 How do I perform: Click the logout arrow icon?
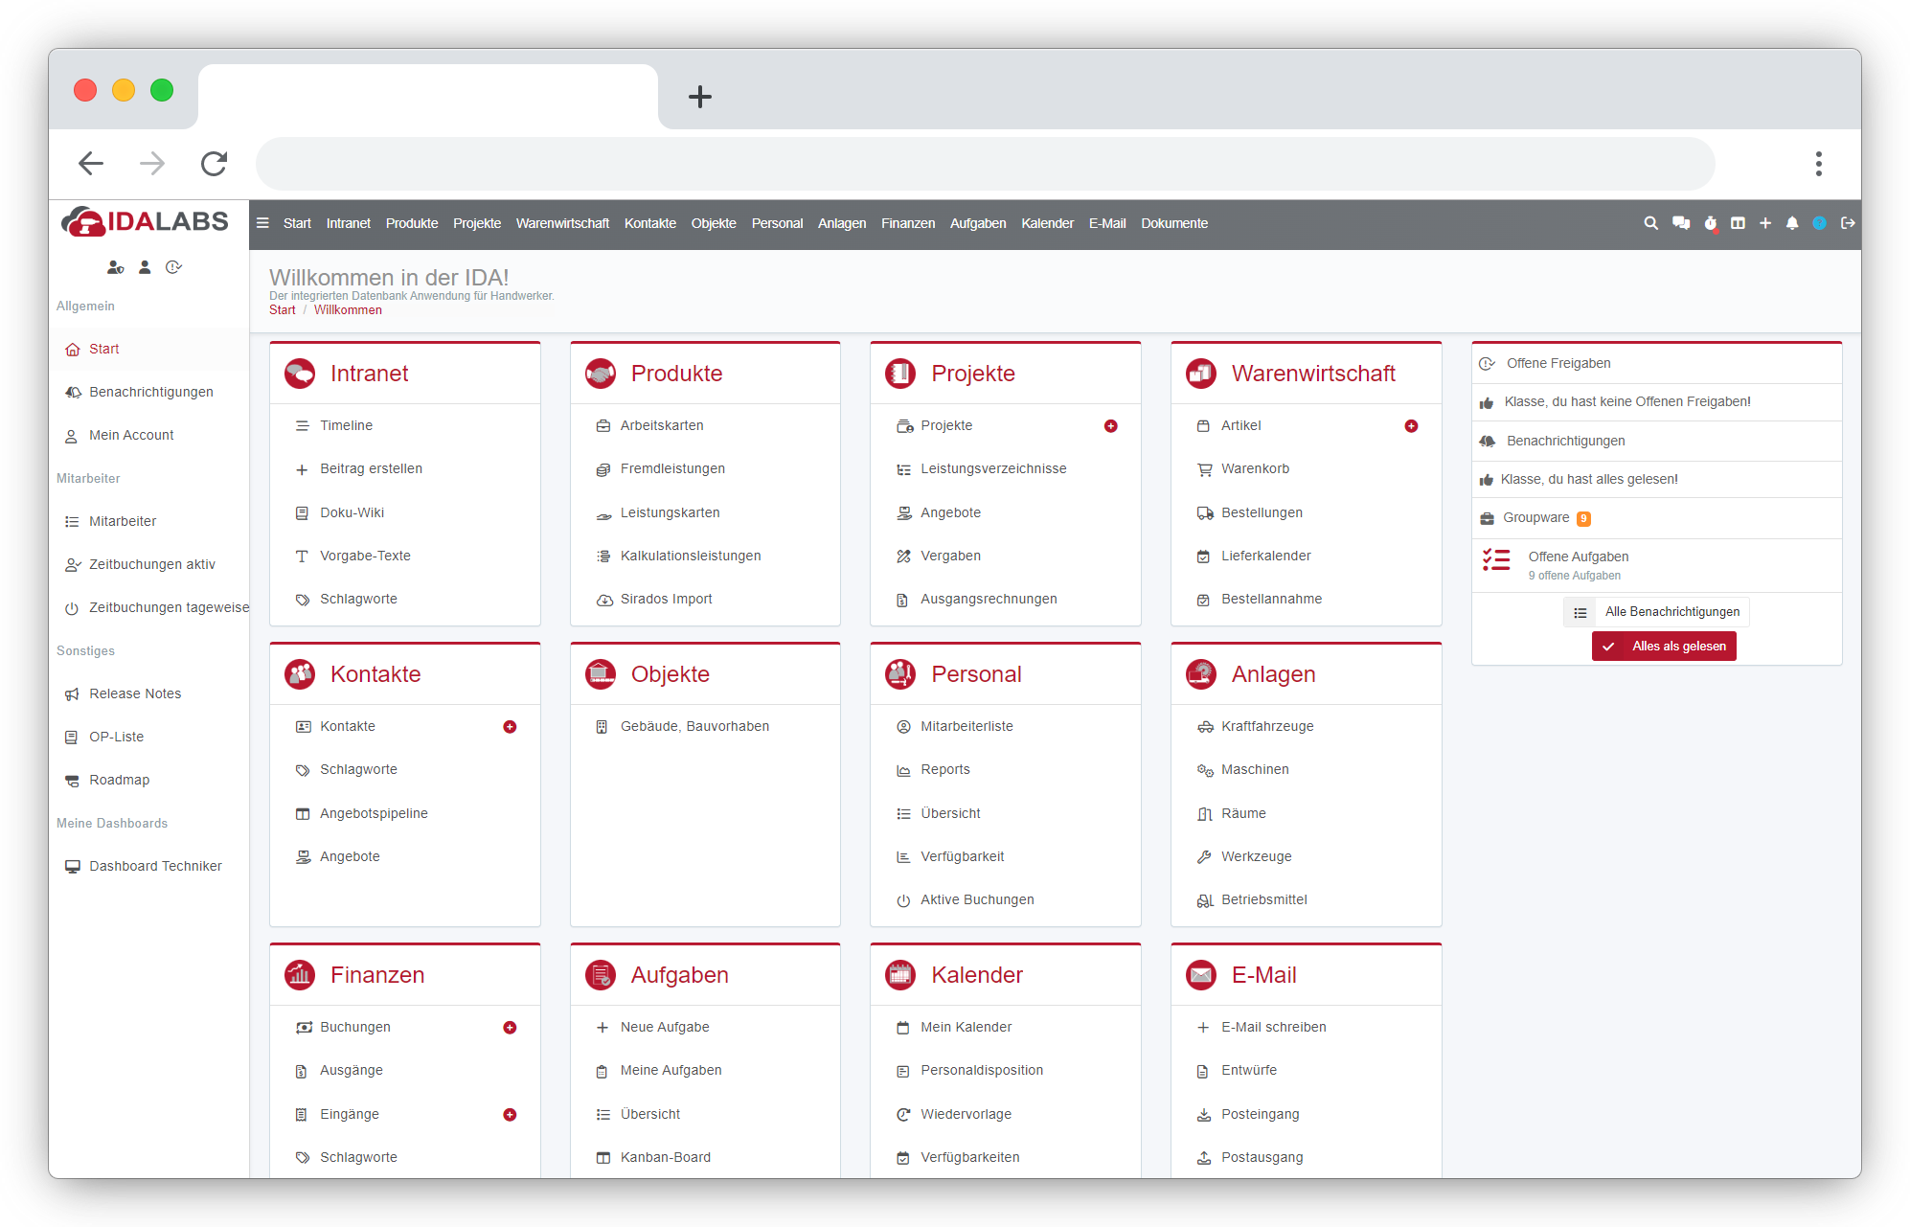pyautogui.click(x=1848, y=223)
